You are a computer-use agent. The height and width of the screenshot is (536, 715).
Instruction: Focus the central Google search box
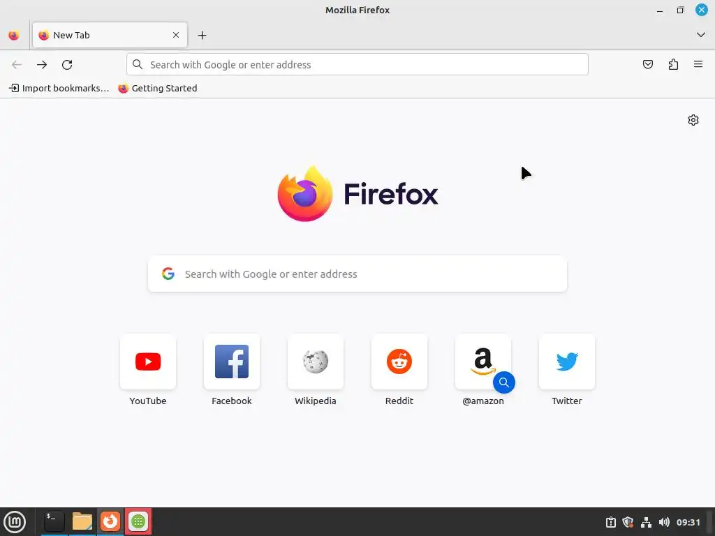click(357, 274)
